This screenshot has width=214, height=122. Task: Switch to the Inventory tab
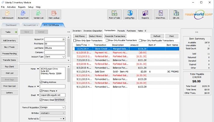point(77,31)
